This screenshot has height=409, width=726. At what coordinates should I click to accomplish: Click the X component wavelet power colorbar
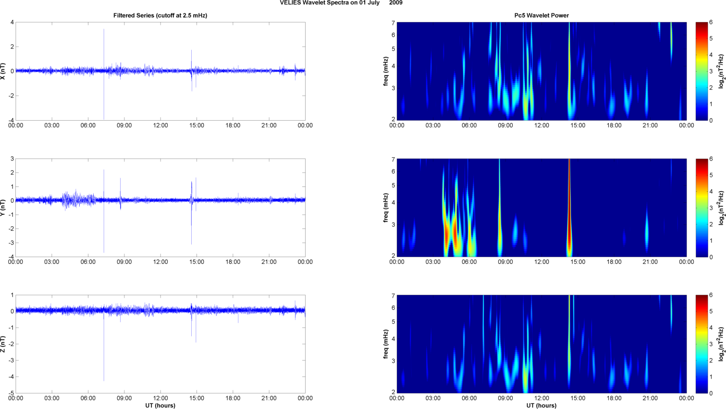point(701,71)
